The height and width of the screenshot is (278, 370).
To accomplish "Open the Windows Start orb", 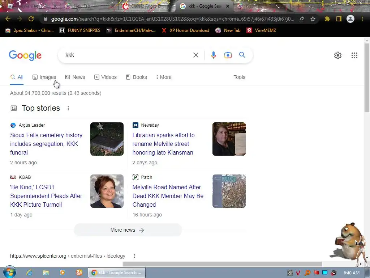I will click(9, 272).
